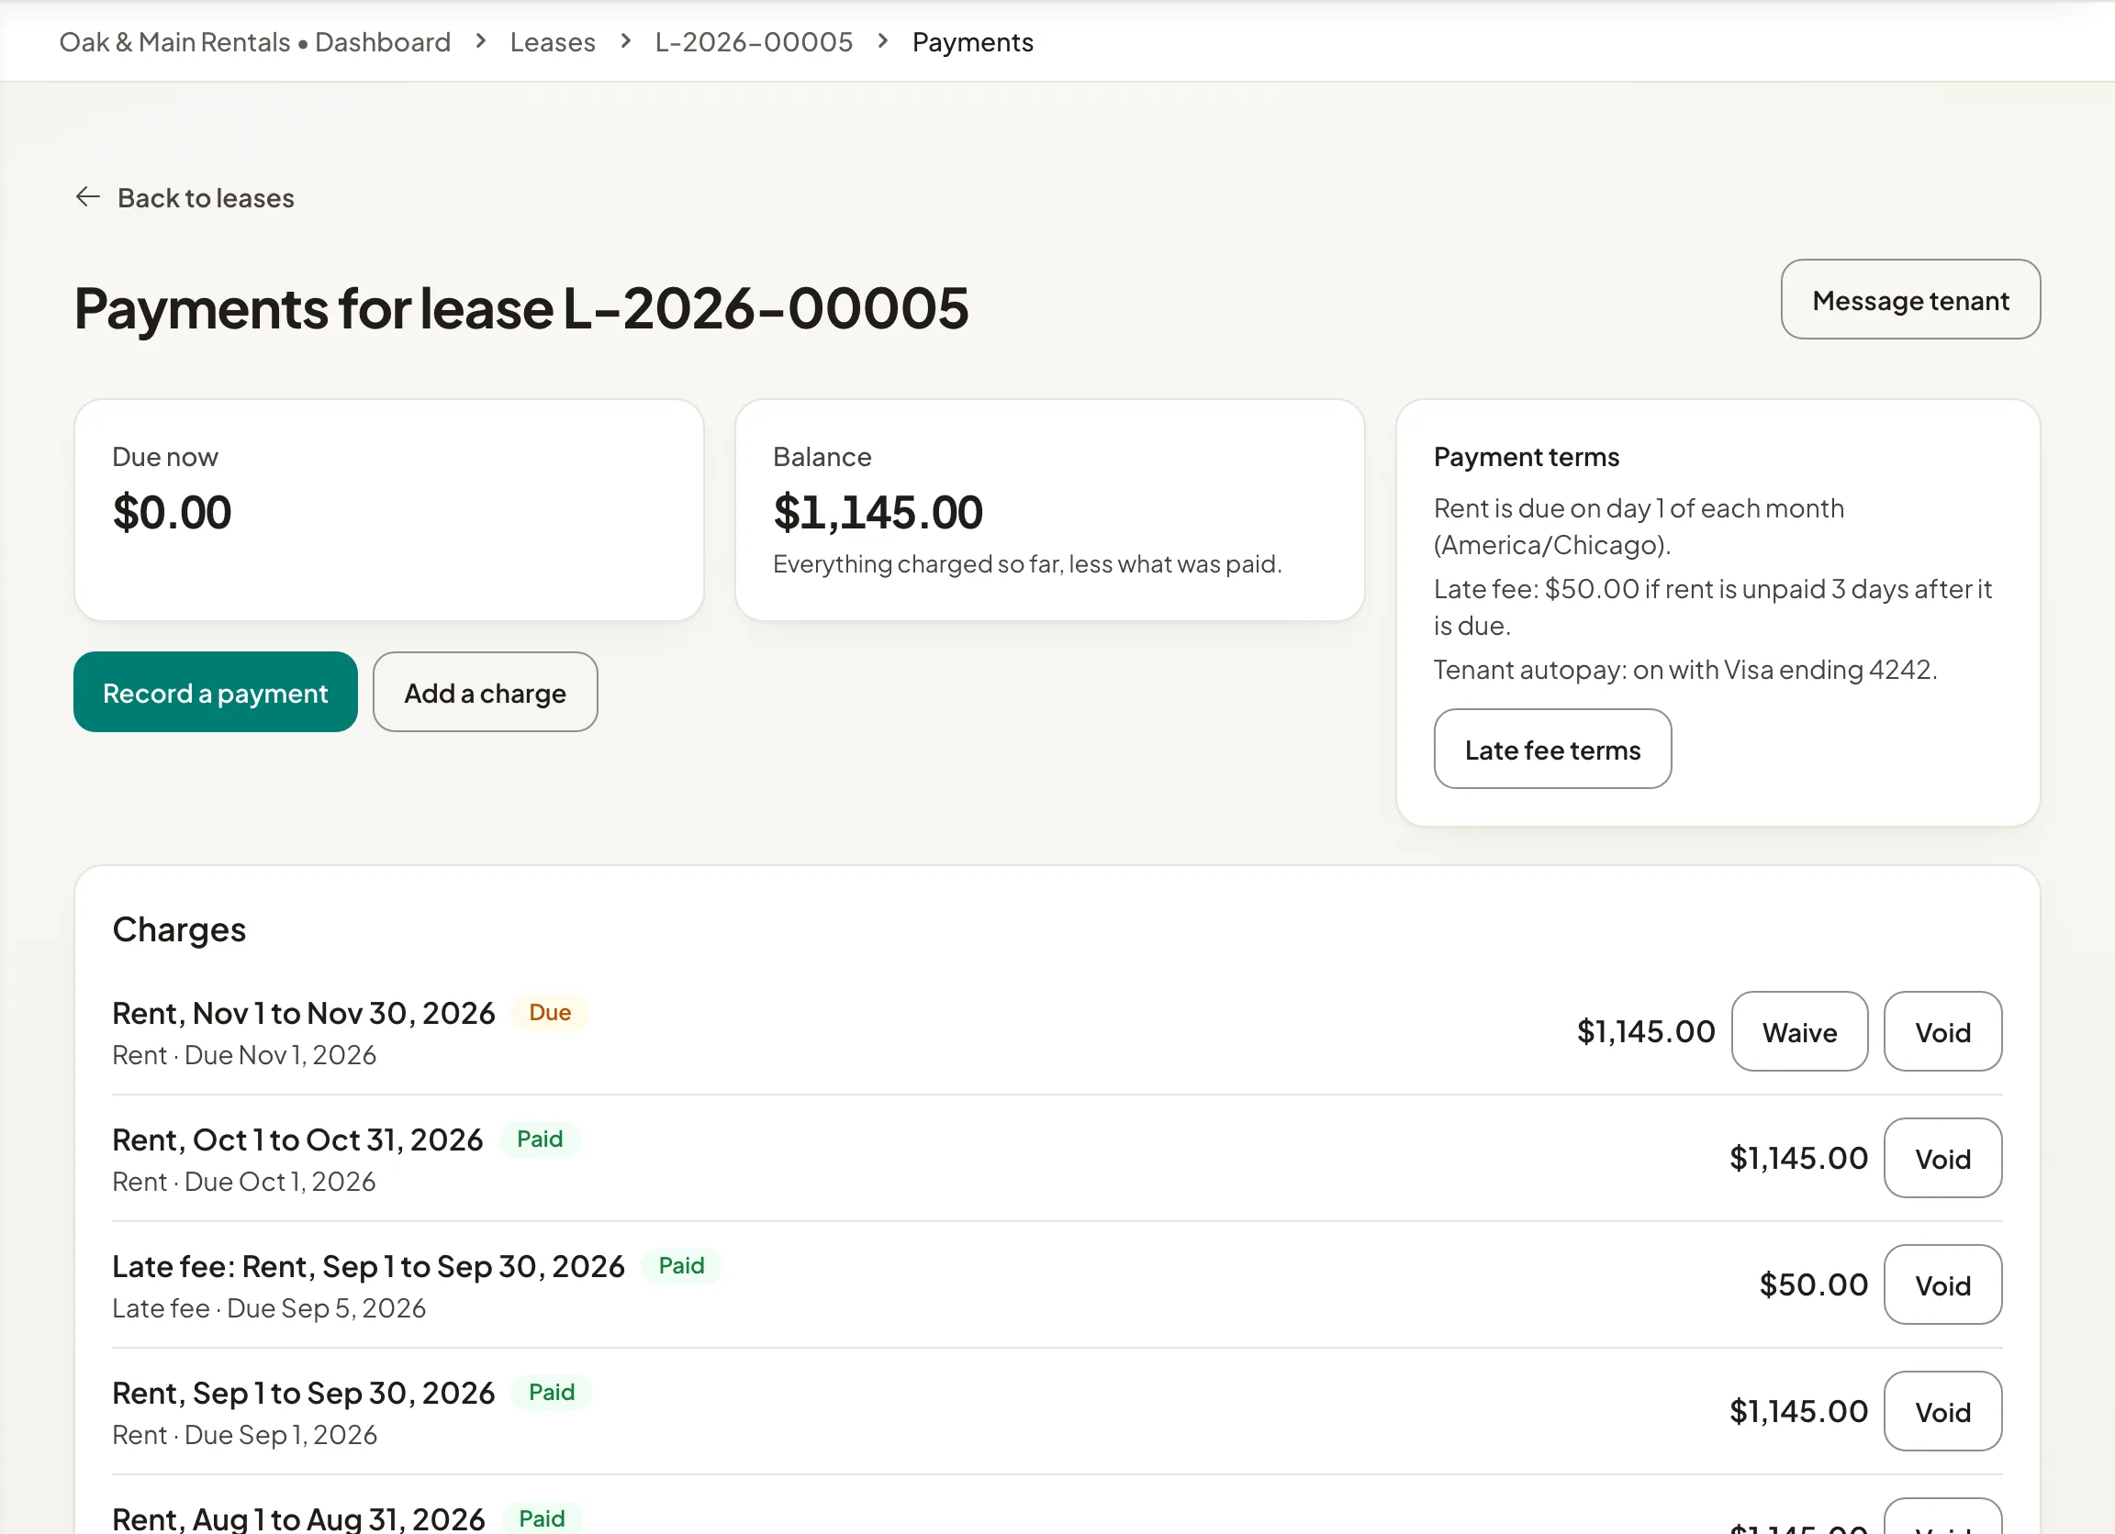
Task: Click 'Rent, Sep 1 to Sep 30, 2026' title
Action: click(304, 1394)
